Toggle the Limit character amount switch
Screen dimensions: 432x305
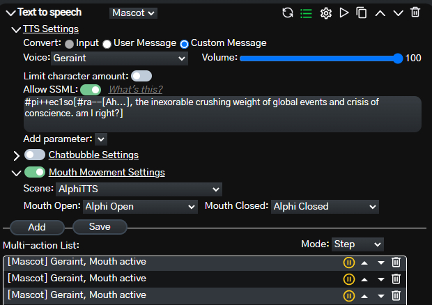(141, 75)
